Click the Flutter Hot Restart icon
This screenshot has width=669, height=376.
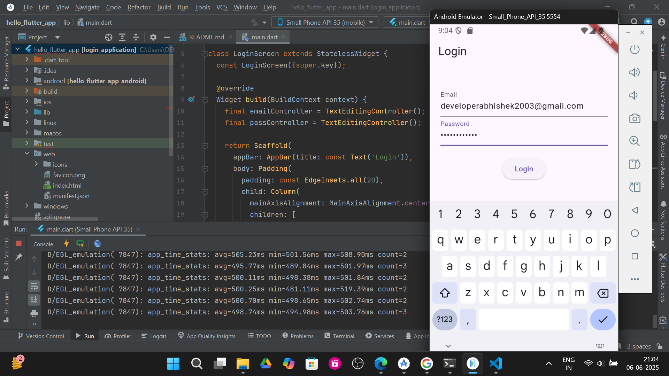click(80, 244)
